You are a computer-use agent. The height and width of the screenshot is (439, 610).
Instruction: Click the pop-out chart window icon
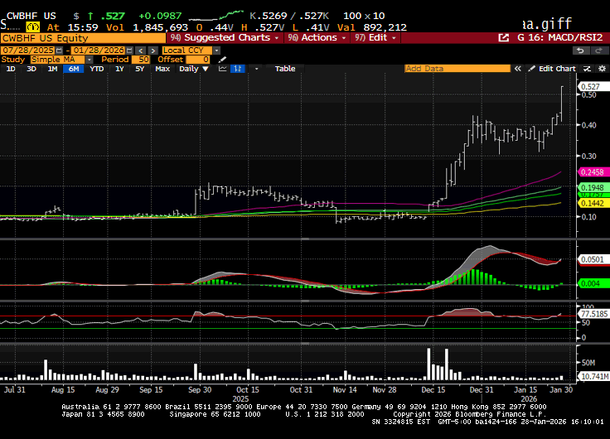tap(503, 38)
